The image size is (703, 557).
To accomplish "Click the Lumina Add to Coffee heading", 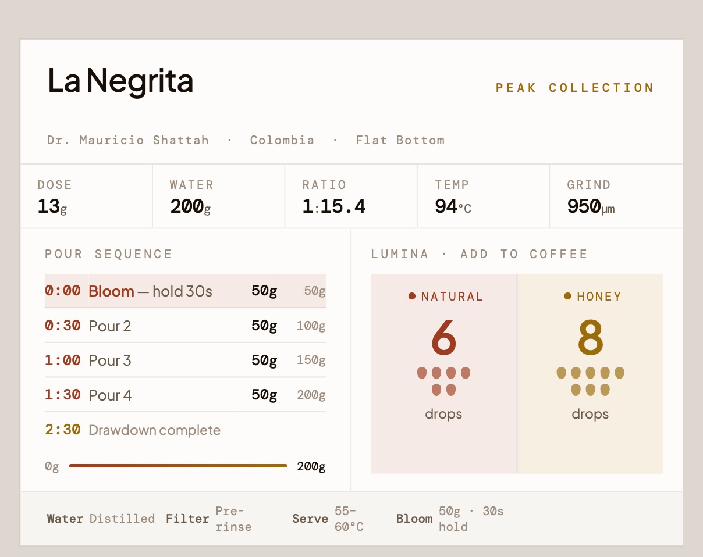I will coord(480,254).
